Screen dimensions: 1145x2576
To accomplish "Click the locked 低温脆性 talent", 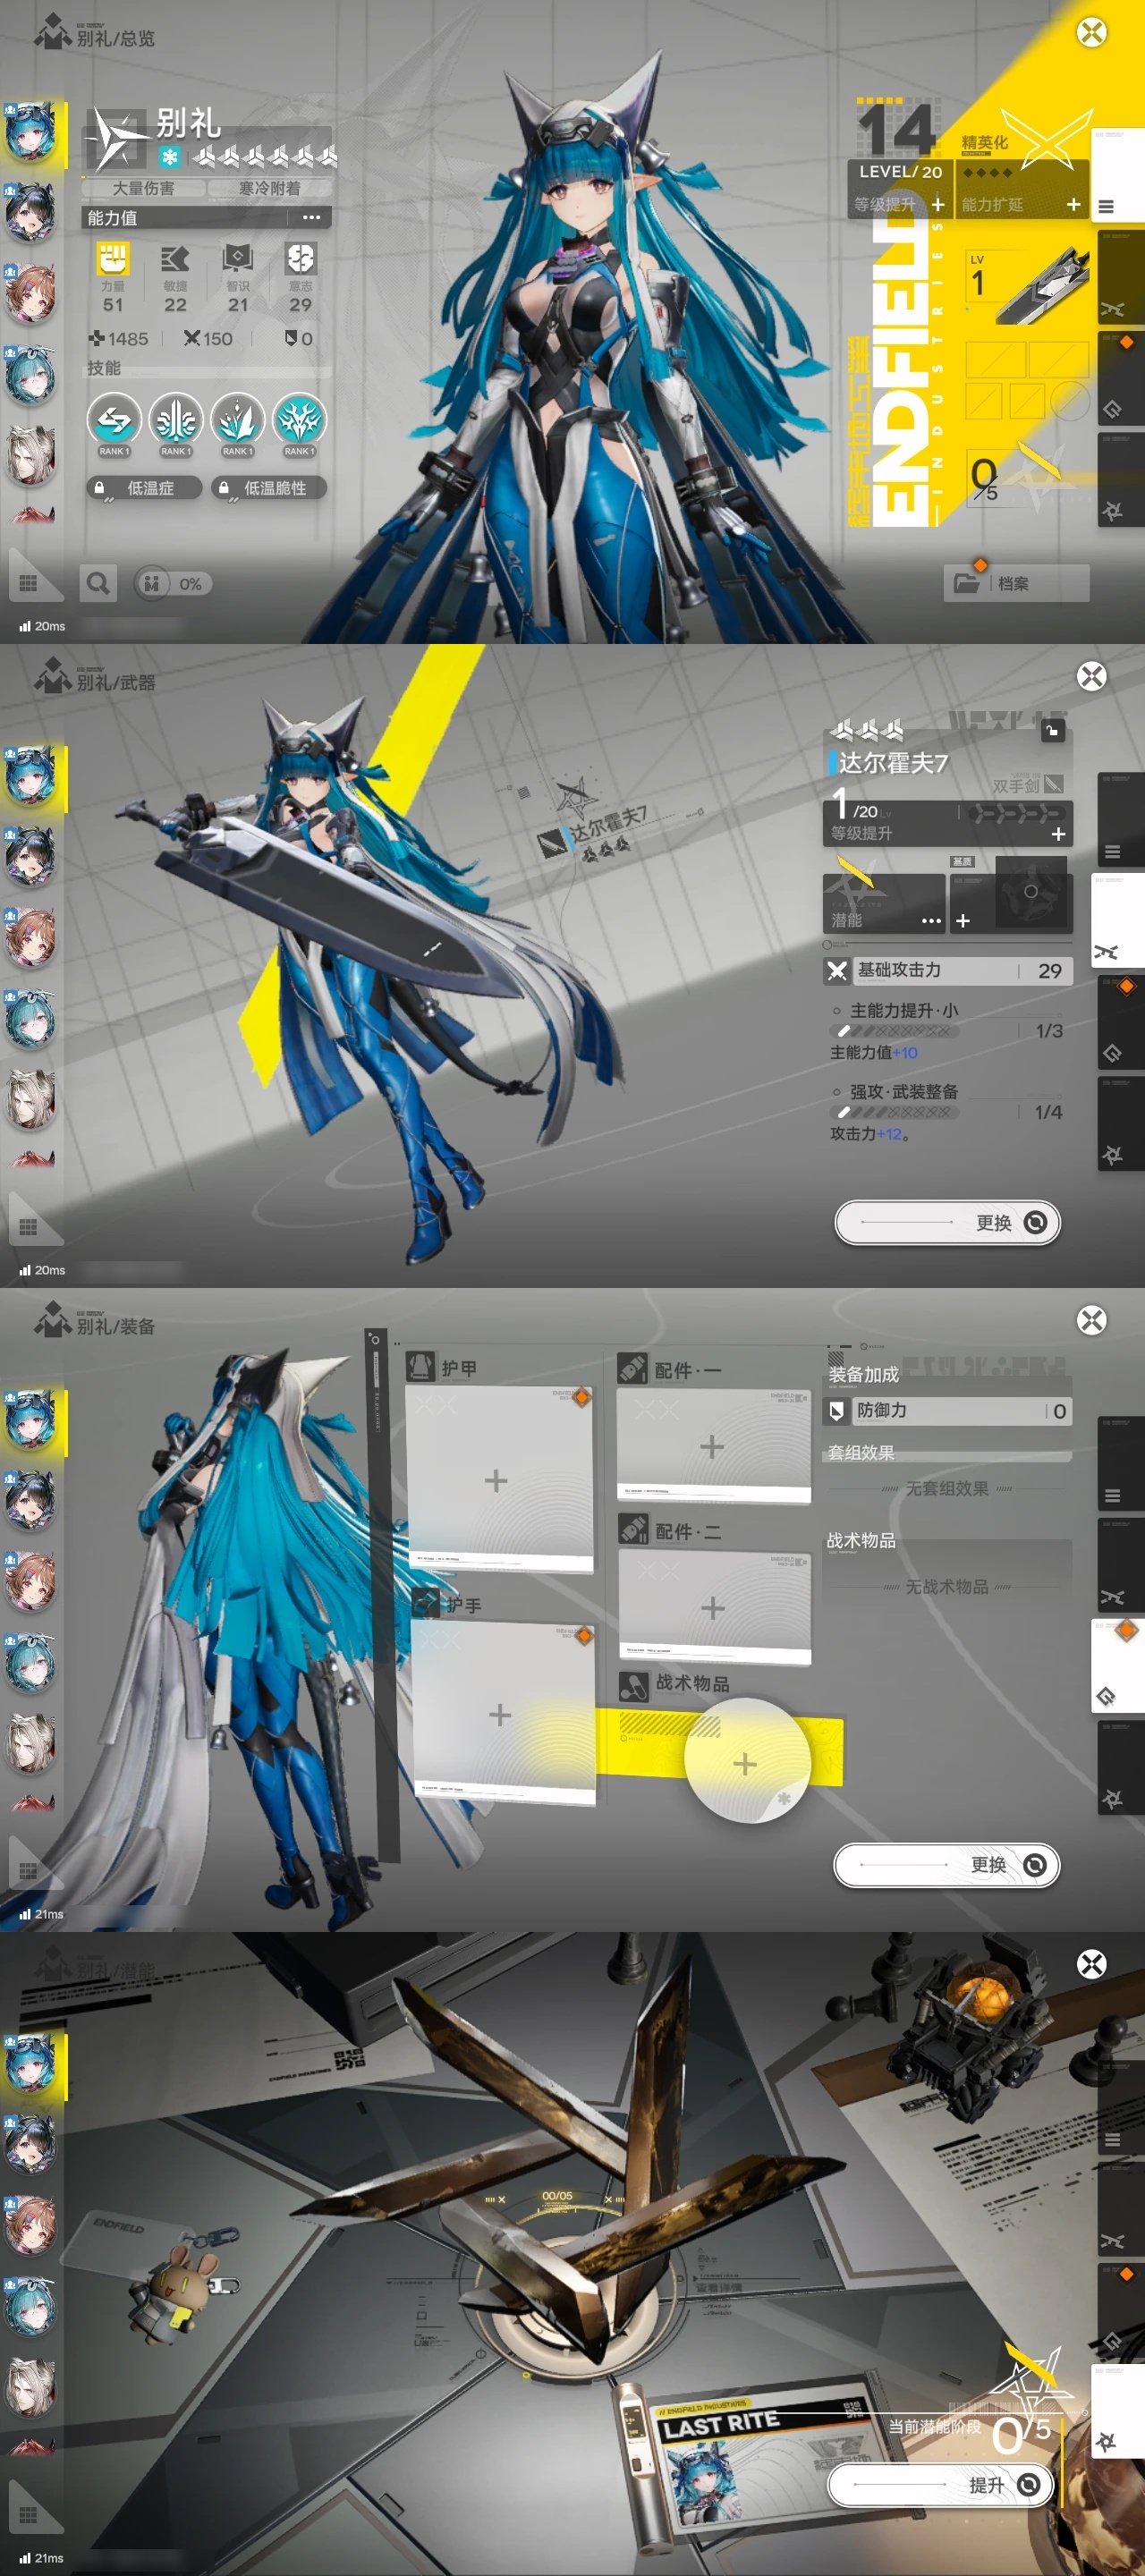I will (270, 488).
